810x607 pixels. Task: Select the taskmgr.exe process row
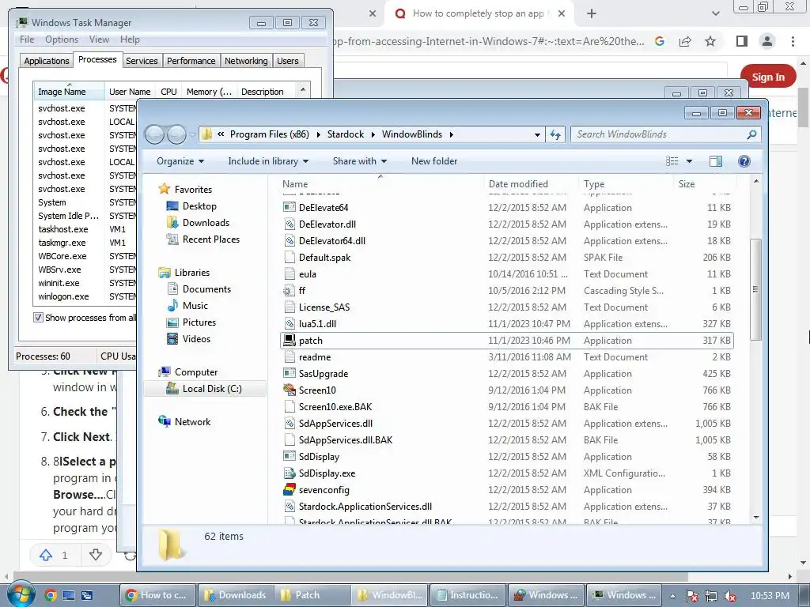pos(62,243)
